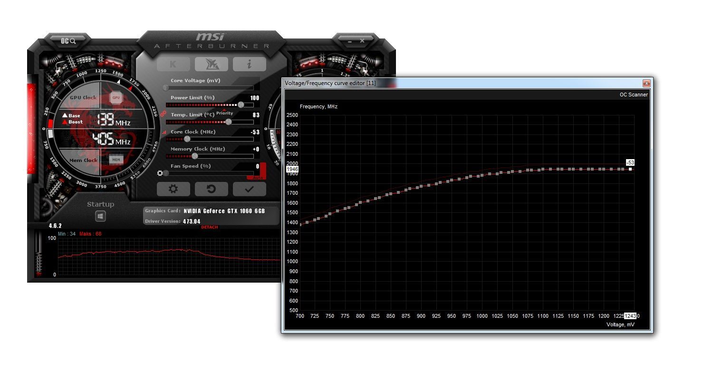Click the Temp. Limit slider handle
Screen dimensions: 713x380
point(228,122)
